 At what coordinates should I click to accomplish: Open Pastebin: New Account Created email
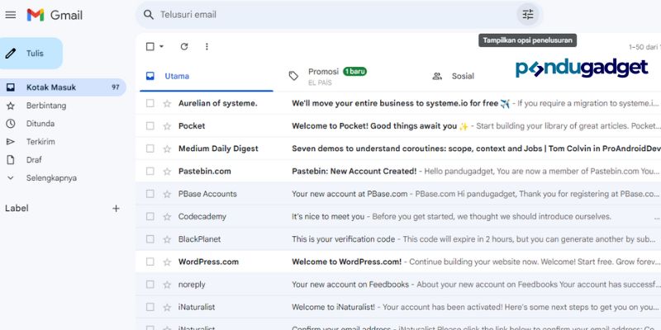click(x=398, y=172)
